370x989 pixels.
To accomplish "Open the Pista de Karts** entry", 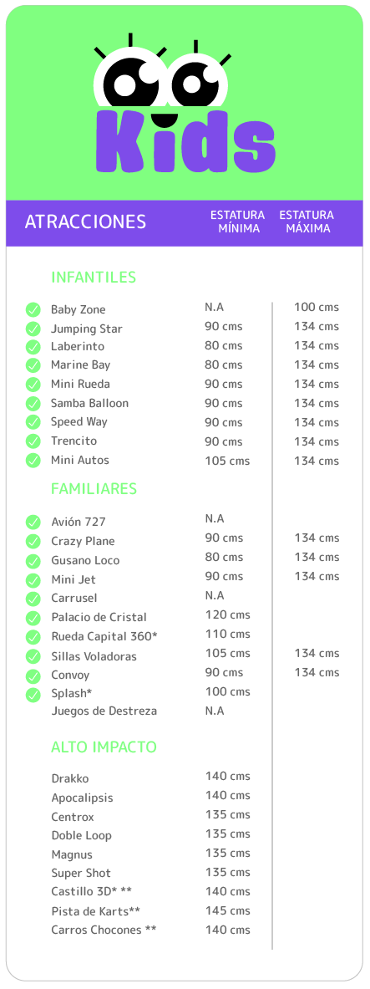I will coord(96,911).
